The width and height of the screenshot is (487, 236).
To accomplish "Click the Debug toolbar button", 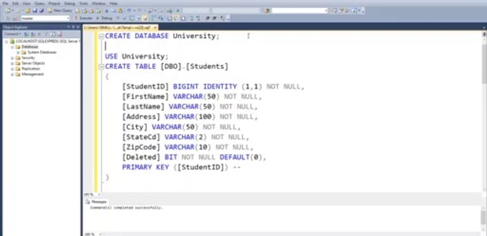I will point(104,18).
